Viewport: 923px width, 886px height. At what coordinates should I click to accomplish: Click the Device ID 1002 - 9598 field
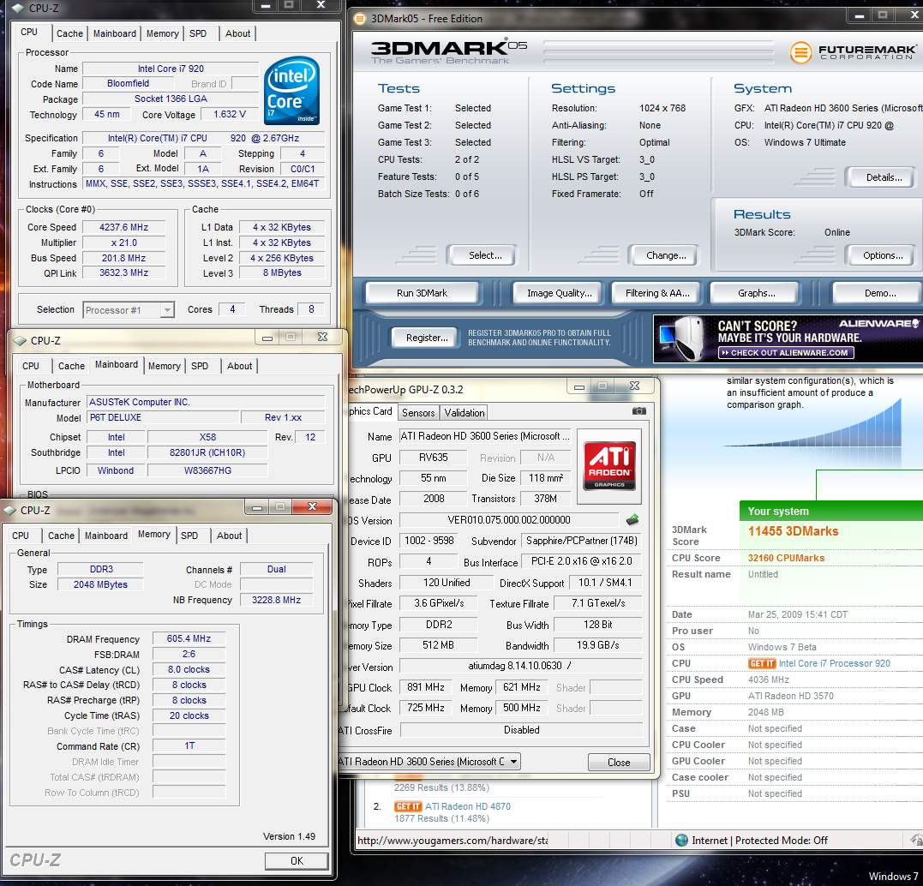429,541
